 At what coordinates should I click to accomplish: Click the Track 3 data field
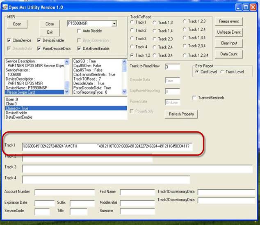coord(137,169)
